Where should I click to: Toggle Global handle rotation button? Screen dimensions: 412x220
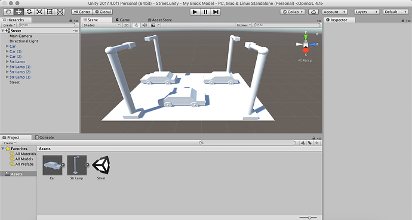tap(103, 12)
